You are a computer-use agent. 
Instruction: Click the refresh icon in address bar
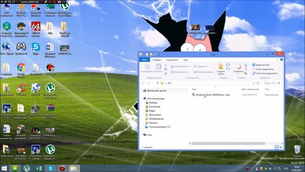click(258, 83)
